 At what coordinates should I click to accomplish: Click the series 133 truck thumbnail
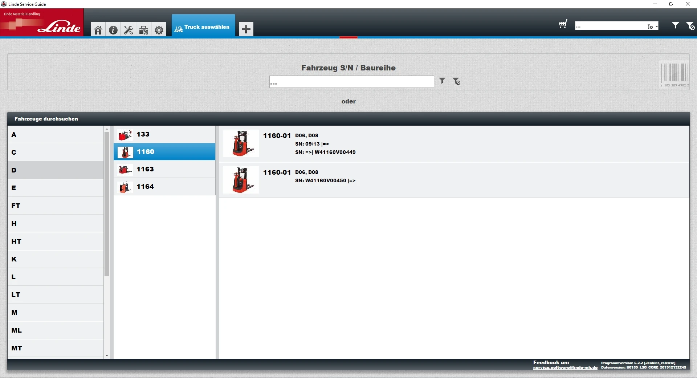tap(125, 135)
